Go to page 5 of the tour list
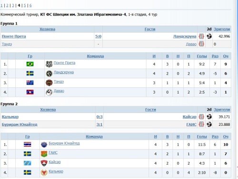 (x=25, y=6)
